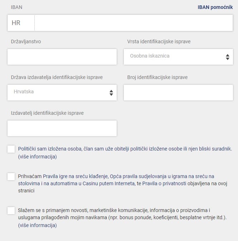This screenshot has height=241, width=238.
Task: Focus the Broj identifikacijske isprave field
Action: point(178,93)
